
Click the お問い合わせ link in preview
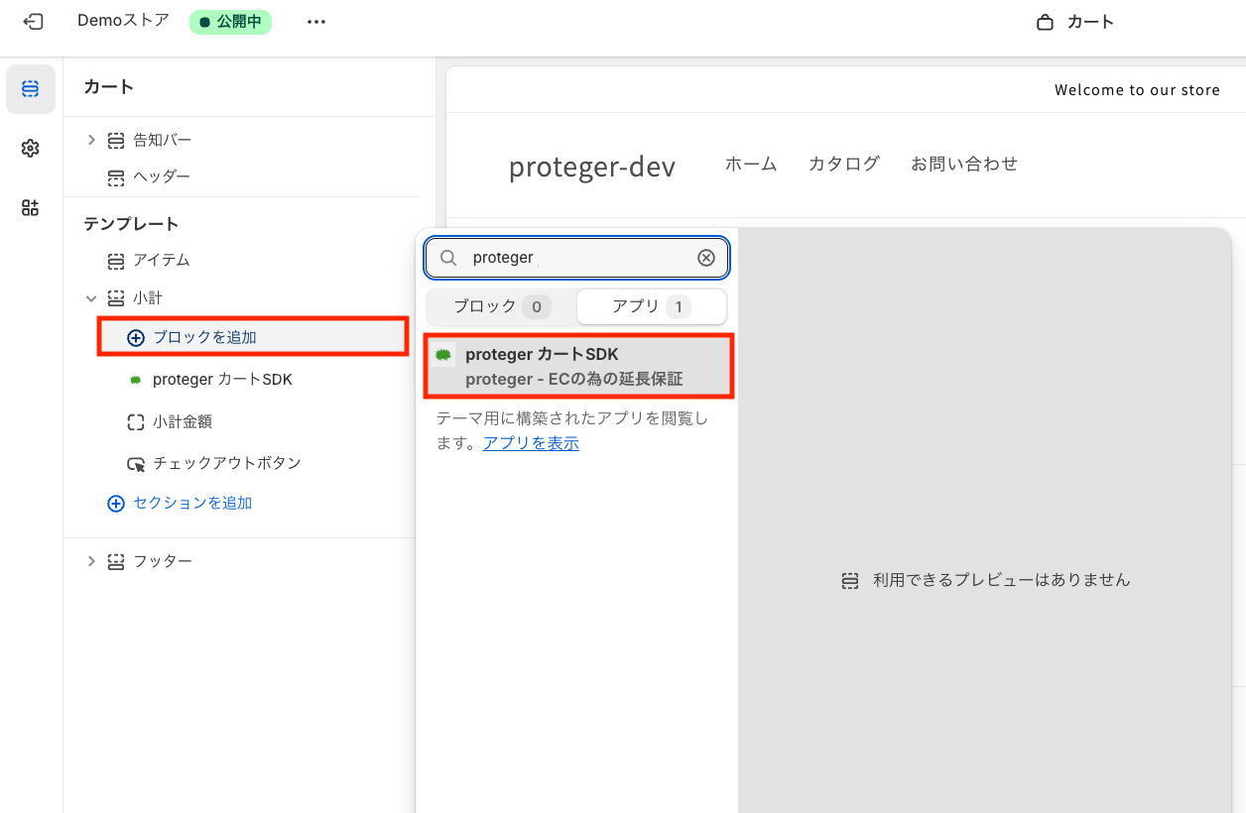pyautogui.click(x=964, y=165)
